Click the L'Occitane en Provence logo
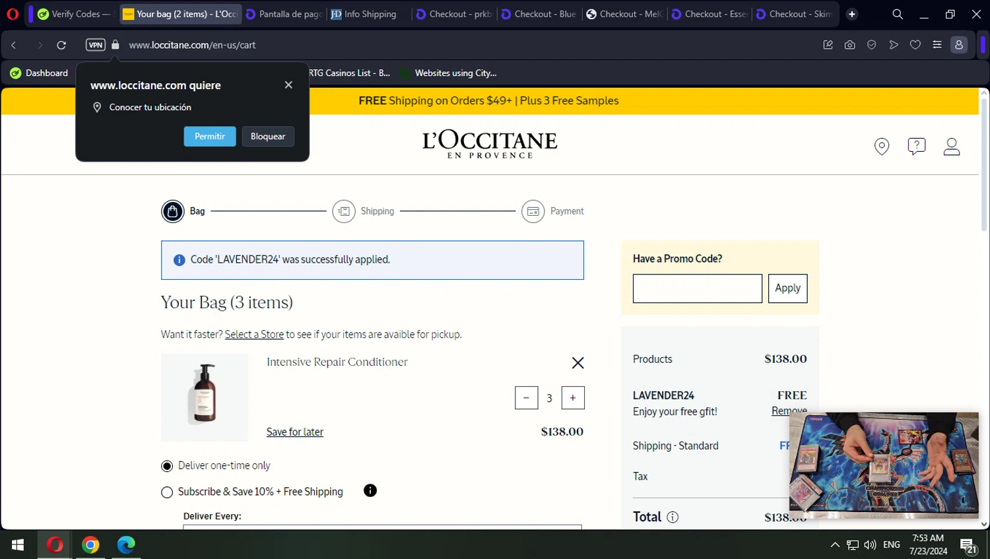 click(490, 145)
